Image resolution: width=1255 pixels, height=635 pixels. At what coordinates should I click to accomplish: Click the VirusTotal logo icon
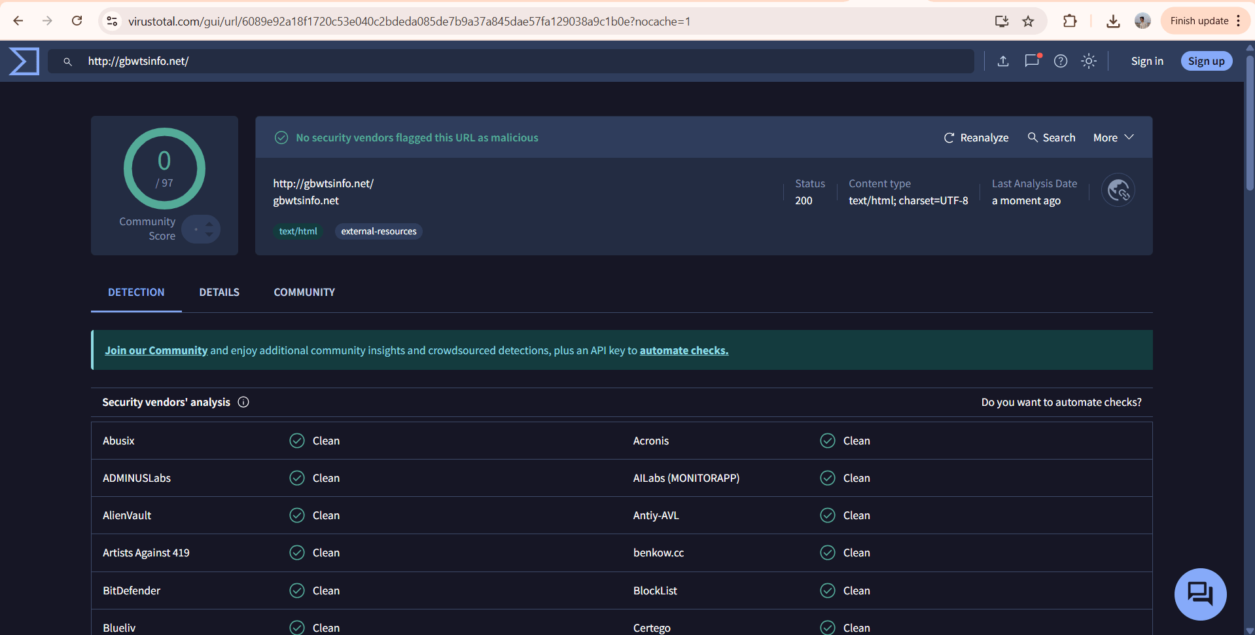24,61
